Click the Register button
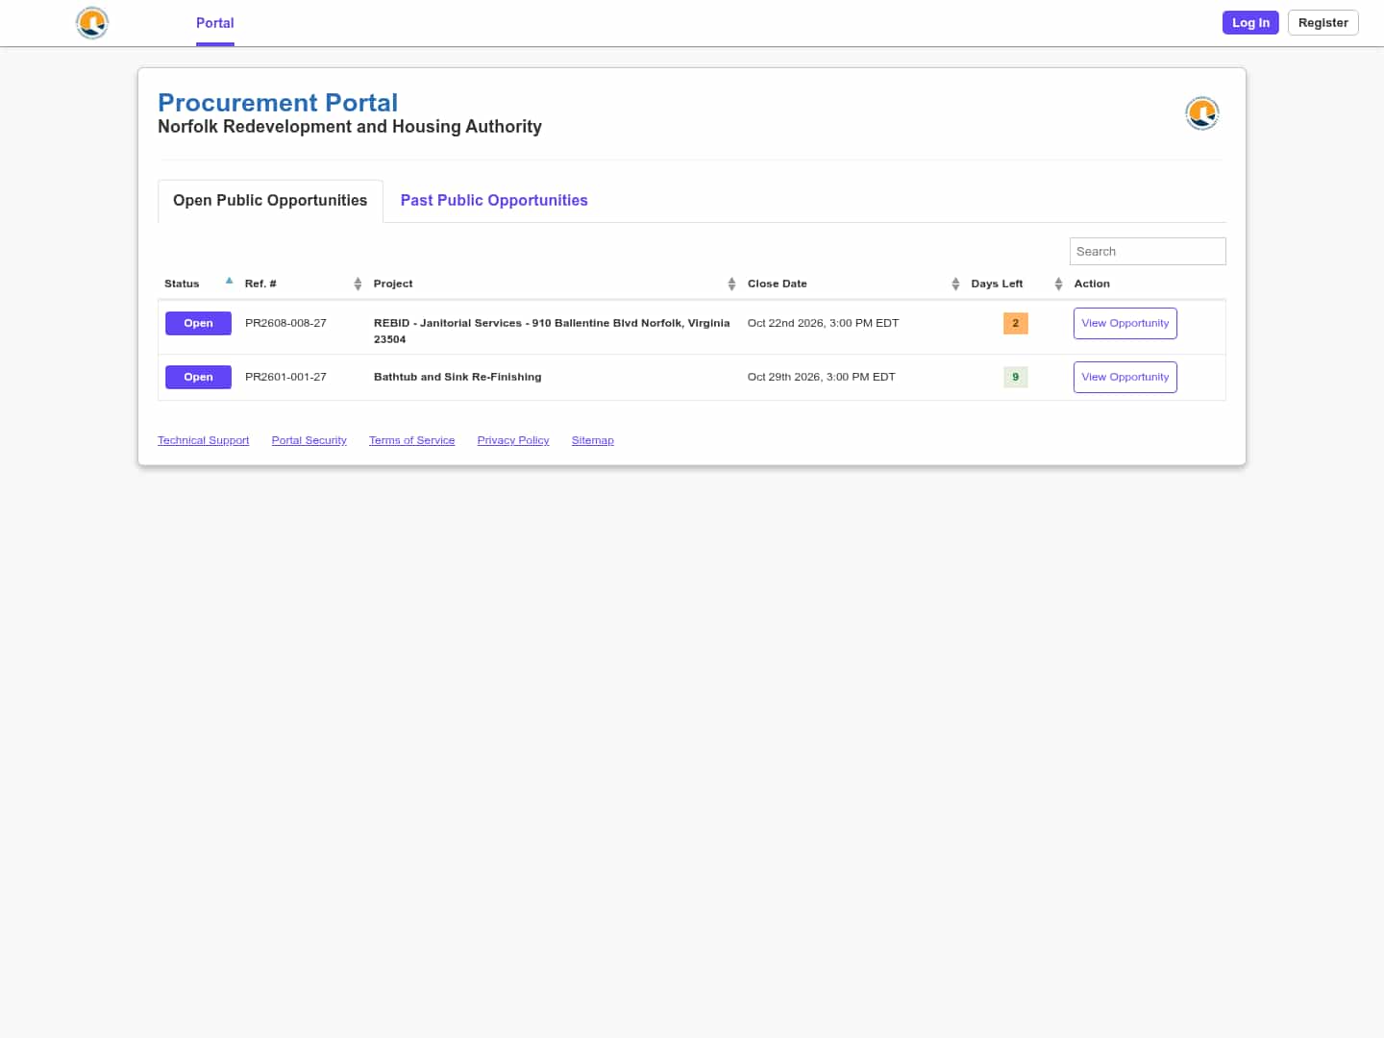The image size is (1384, 1038). (1322, 23)
